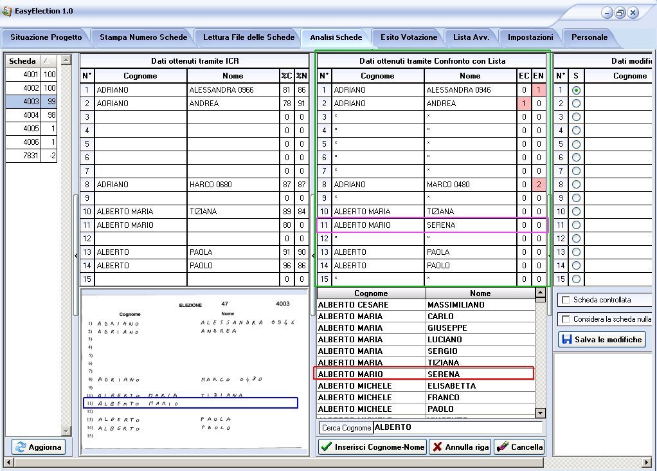
Task: Open the Situazione Progetto tab
Action: click(46, 37)
